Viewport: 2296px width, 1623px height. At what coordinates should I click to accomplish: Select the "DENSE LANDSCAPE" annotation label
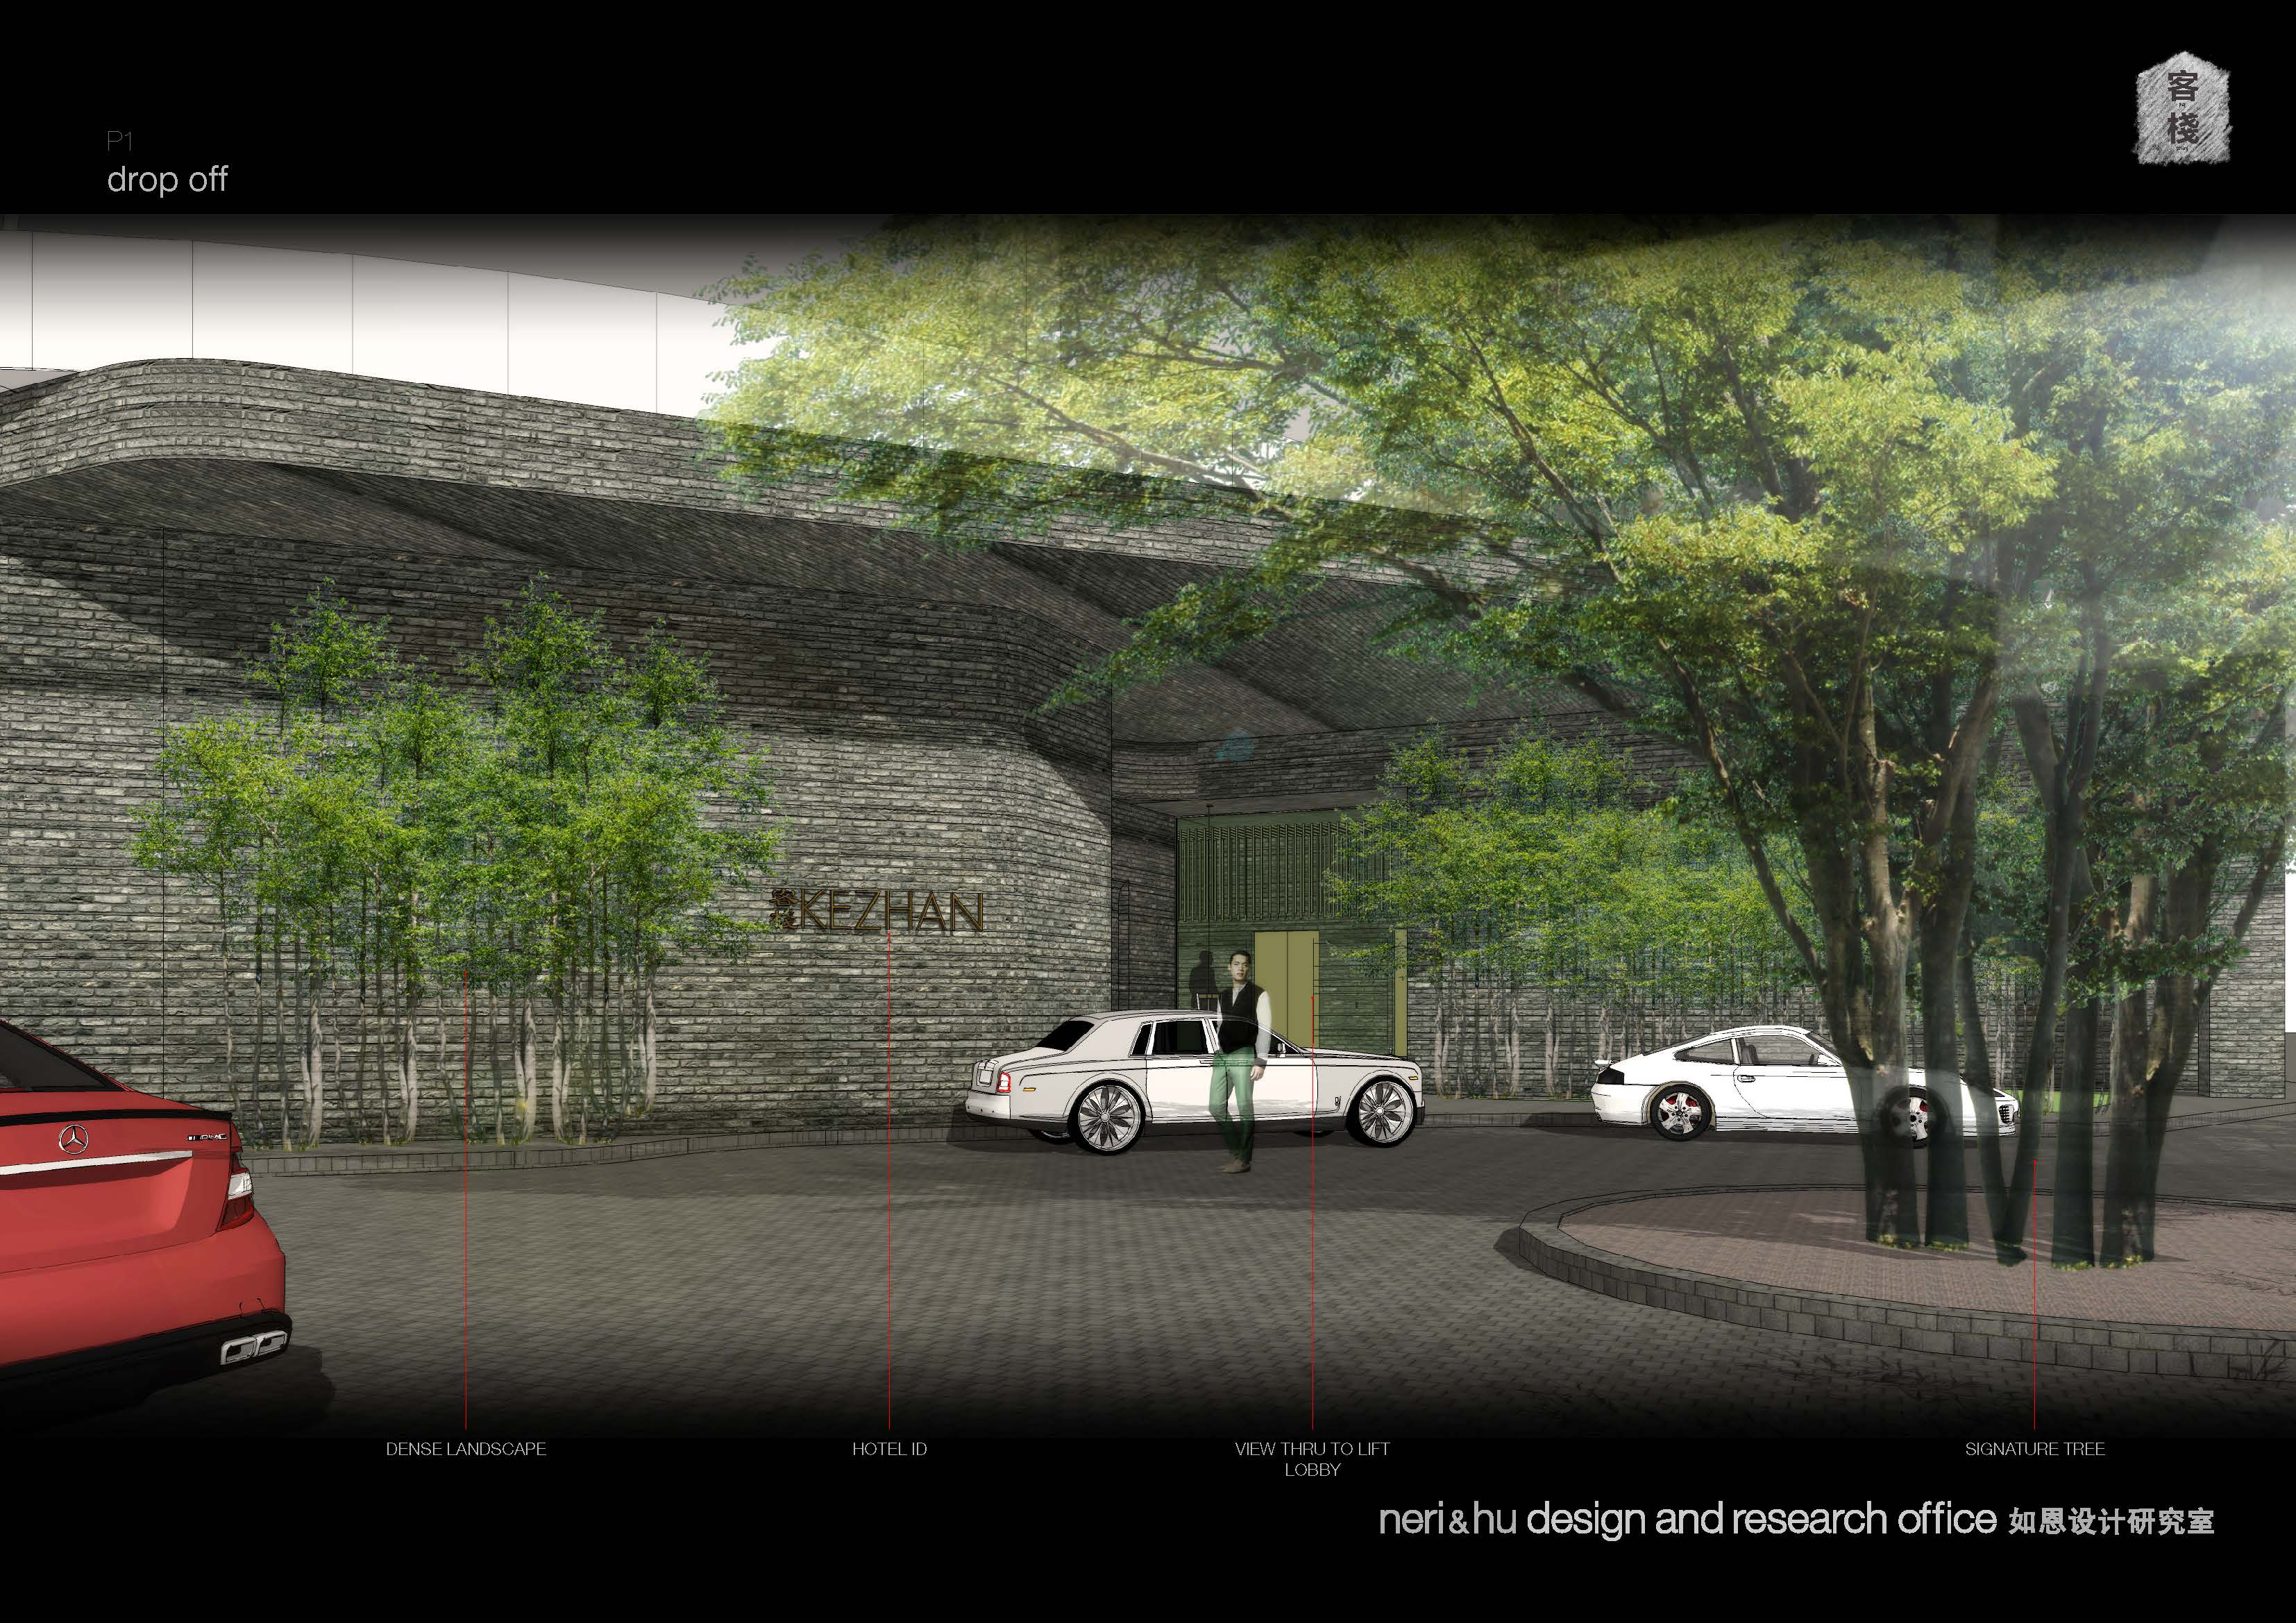(466, 1449)
